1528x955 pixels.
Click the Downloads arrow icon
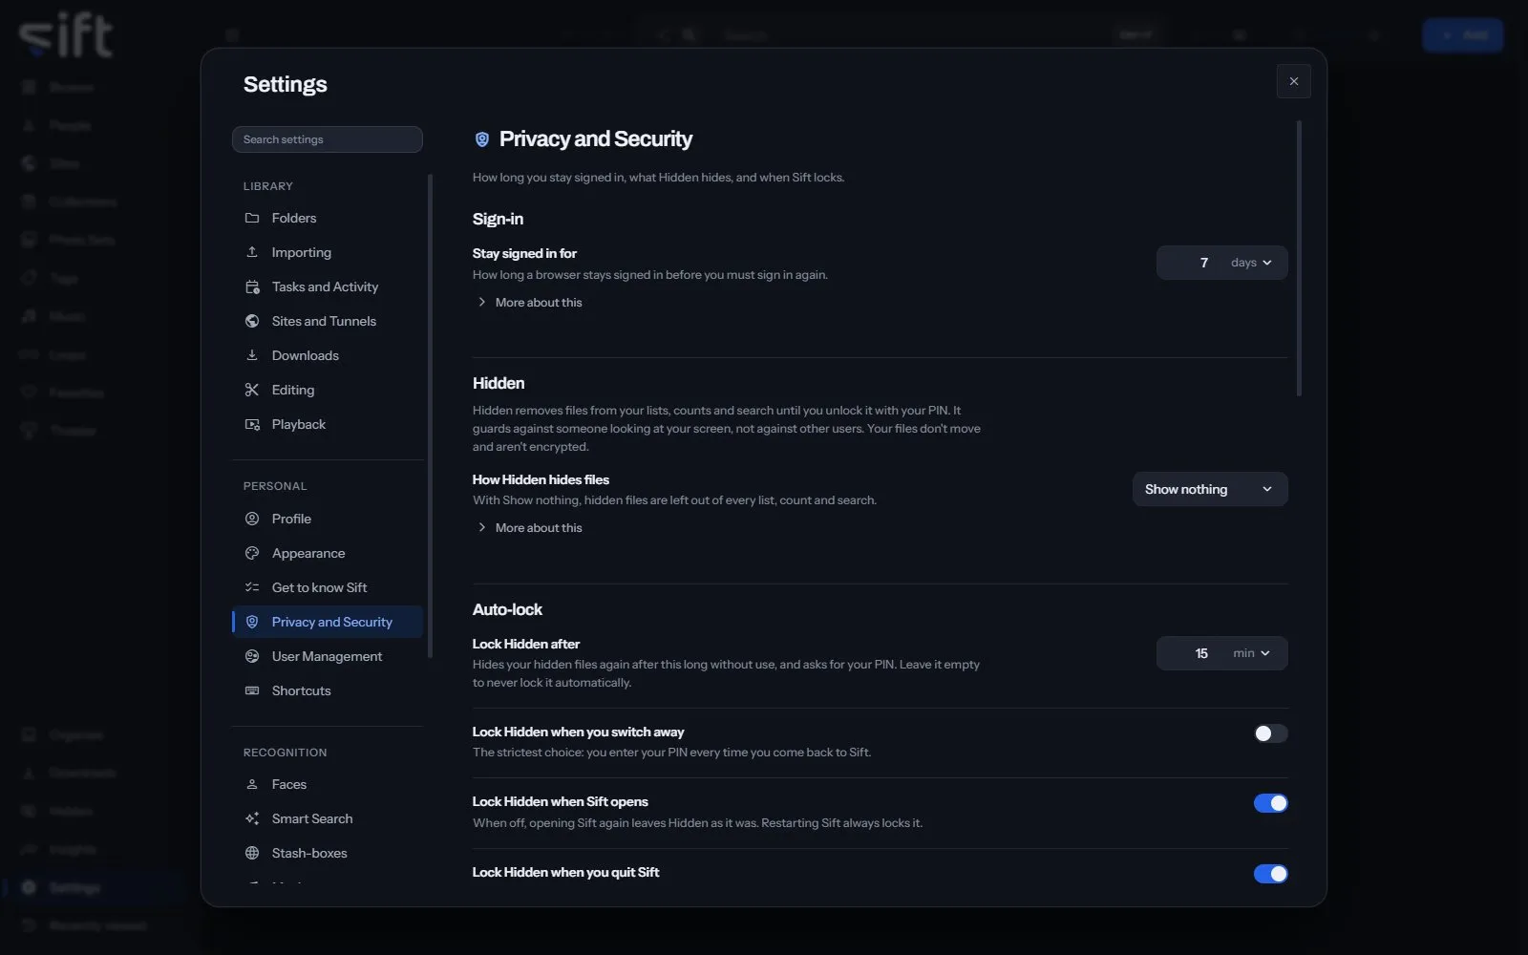[252, 355]
